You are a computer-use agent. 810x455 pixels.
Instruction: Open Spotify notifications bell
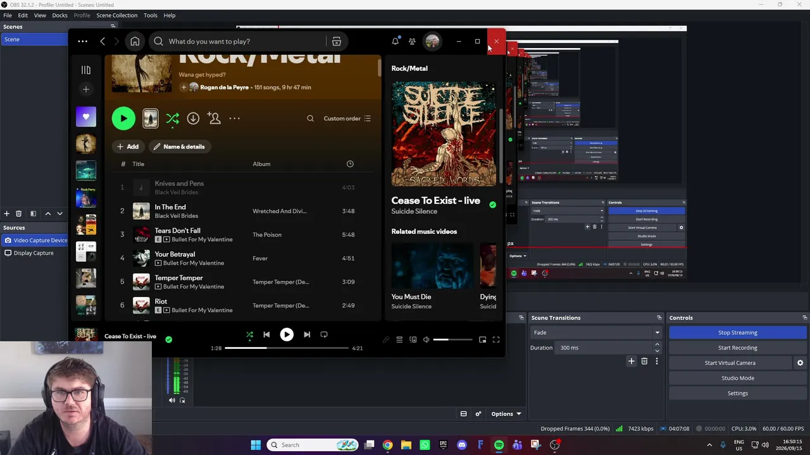tap(396, 41)
